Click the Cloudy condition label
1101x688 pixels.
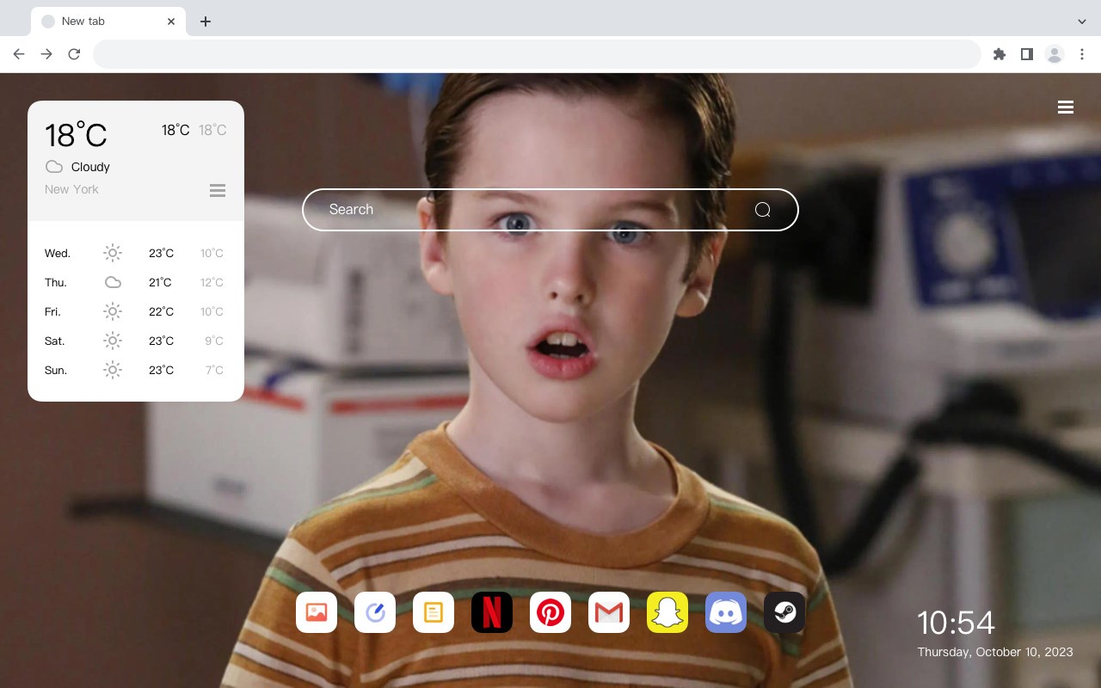tap(90, 167)
